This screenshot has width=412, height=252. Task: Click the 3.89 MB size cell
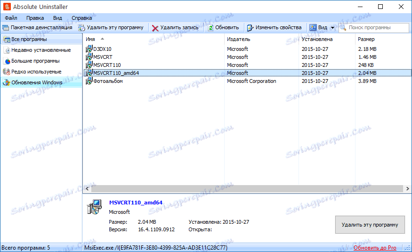pyautogui.click(x=367, y=81)
